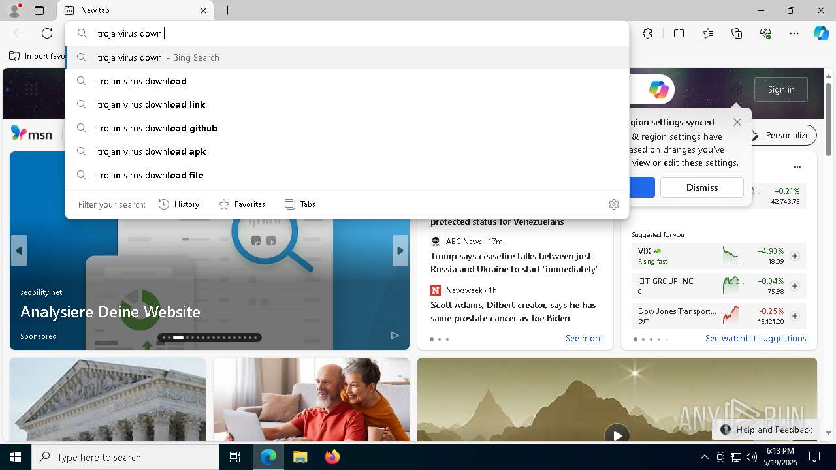Select 'troja virus downl - Bing Search' suggestion

[x=347, y=57]
